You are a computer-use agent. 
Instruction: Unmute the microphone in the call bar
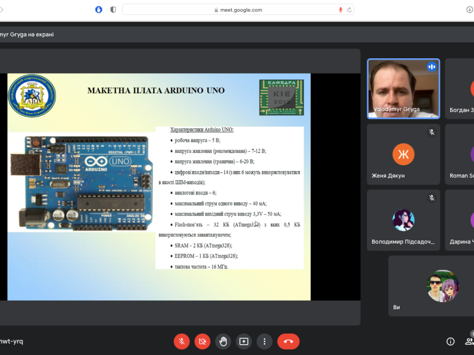pyautogui.click(x=182, y=341)
